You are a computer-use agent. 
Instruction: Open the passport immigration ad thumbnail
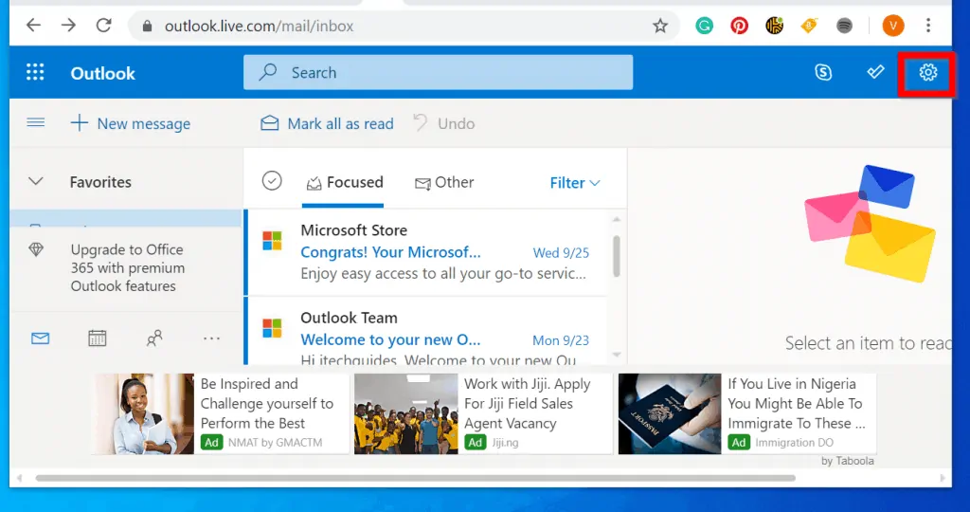coord(670,413)
